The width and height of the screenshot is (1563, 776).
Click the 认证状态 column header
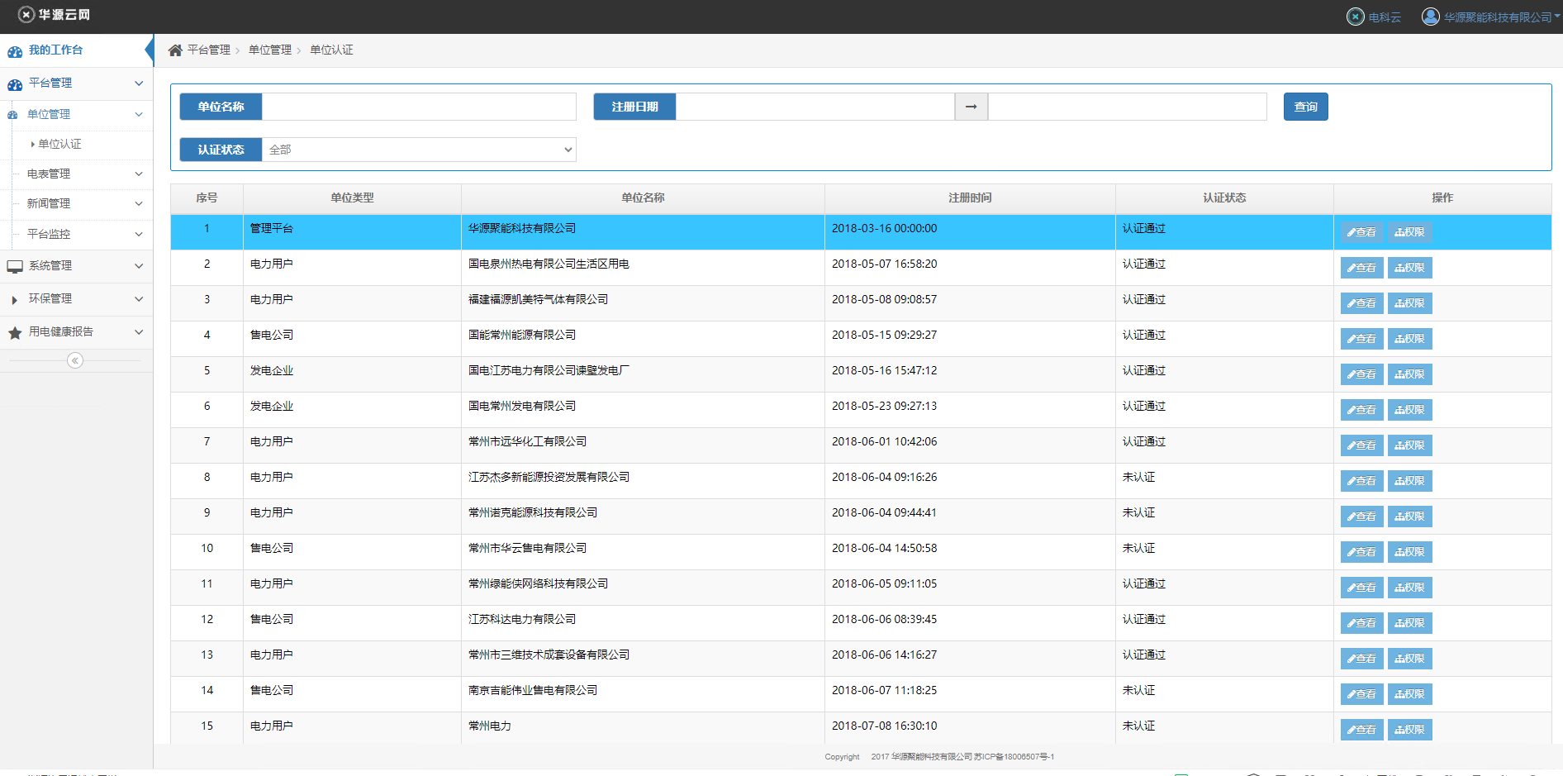pos(1224,198)
